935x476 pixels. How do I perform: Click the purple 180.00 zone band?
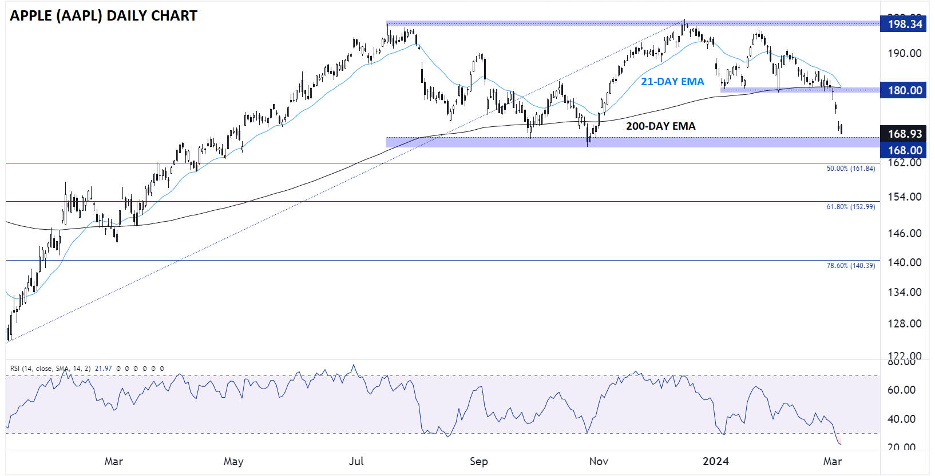pos(800,90)
